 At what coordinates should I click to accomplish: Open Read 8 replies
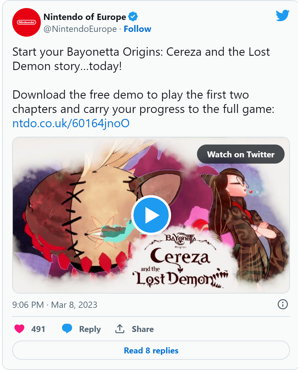[151, 350]
